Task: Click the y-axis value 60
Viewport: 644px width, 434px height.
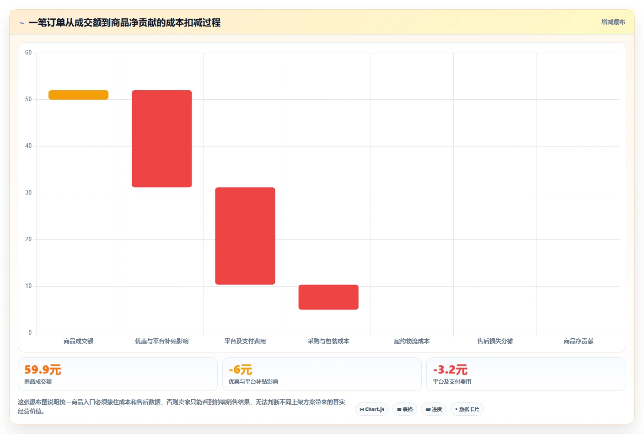Action: click(x=28, y=53)
